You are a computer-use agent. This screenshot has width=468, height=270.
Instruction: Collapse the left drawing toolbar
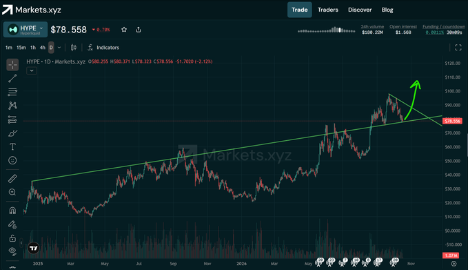click(x=21, y=243)
